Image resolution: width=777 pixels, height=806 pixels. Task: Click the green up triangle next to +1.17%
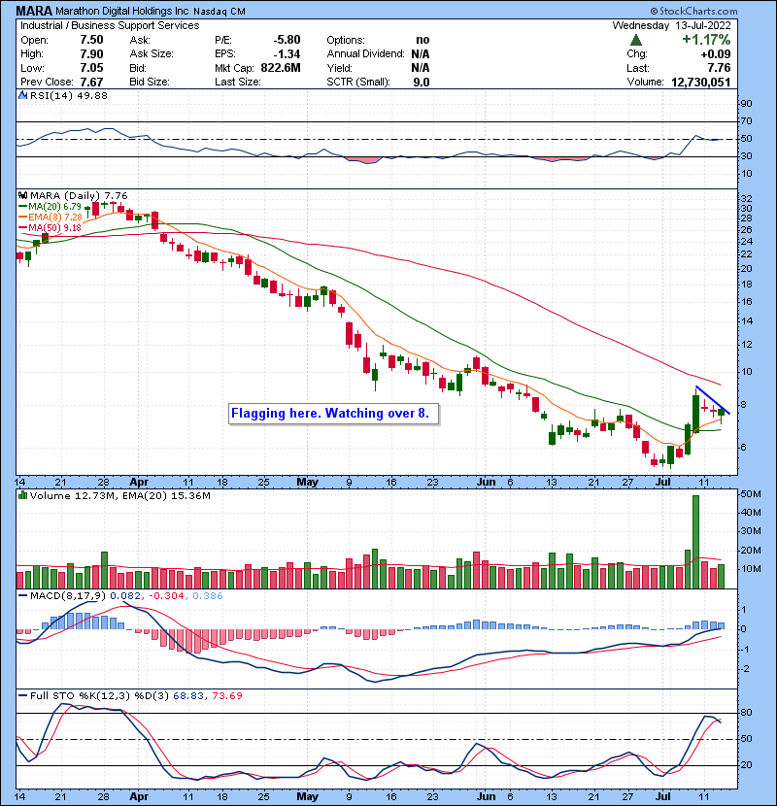(636, 40)
